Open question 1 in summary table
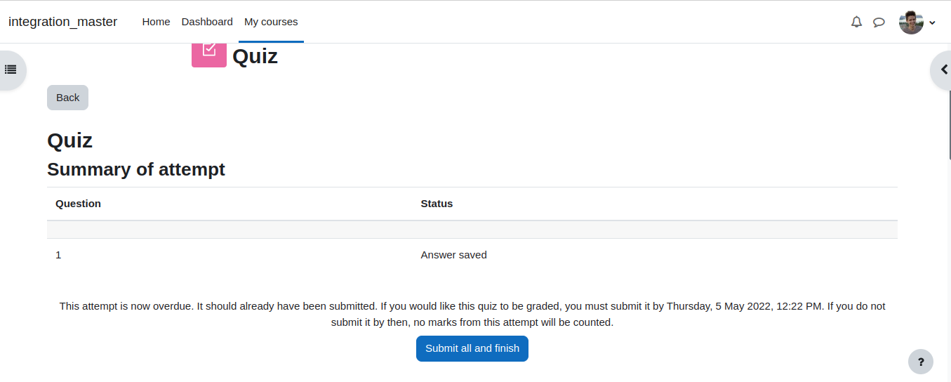This screenshot has width=951, height=382. [58, 255]
